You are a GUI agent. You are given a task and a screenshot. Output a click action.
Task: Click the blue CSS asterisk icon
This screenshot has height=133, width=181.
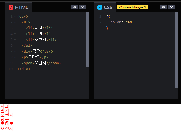(100, 8)
